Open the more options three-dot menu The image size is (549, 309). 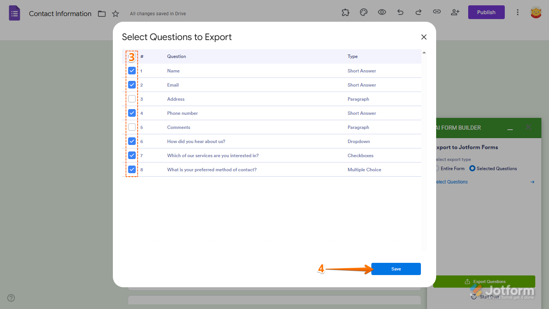518,12
